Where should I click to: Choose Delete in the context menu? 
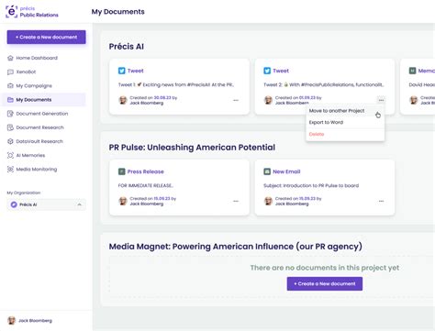pyautogui.click(x=317, y=134)
